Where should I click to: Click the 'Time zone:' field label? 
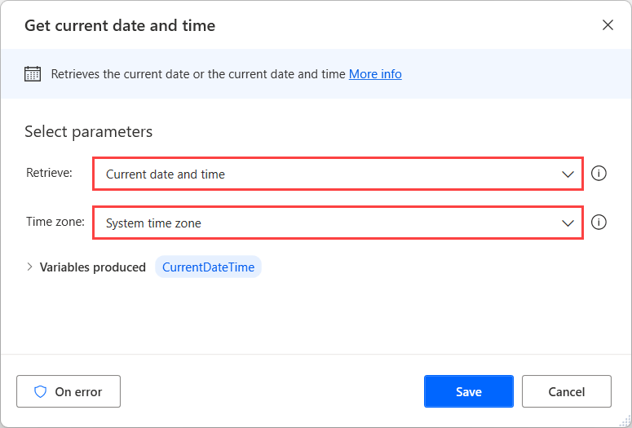55,222
